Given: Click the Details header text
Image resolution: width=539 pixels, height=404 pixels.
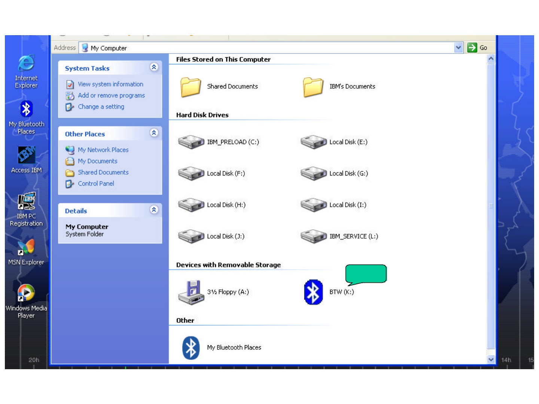Looking at the screenshot, I should [x=76, y=211].
